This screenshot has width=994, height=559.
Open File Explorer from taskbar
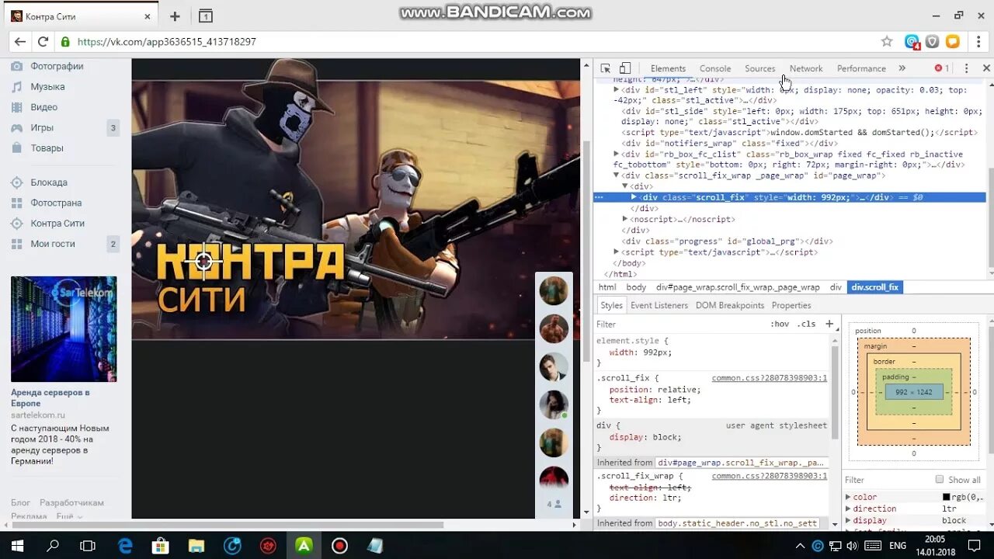click(196, 546)
